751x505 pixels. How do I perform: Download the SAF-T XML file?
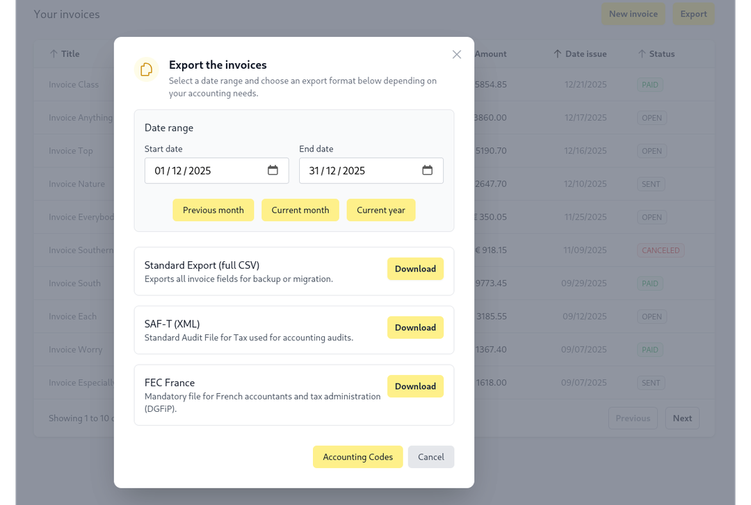click(x=415, y=327)
